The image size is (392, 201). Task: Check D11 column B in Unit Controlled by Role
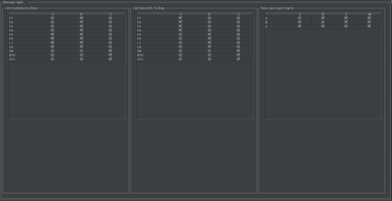click(82, 59)
